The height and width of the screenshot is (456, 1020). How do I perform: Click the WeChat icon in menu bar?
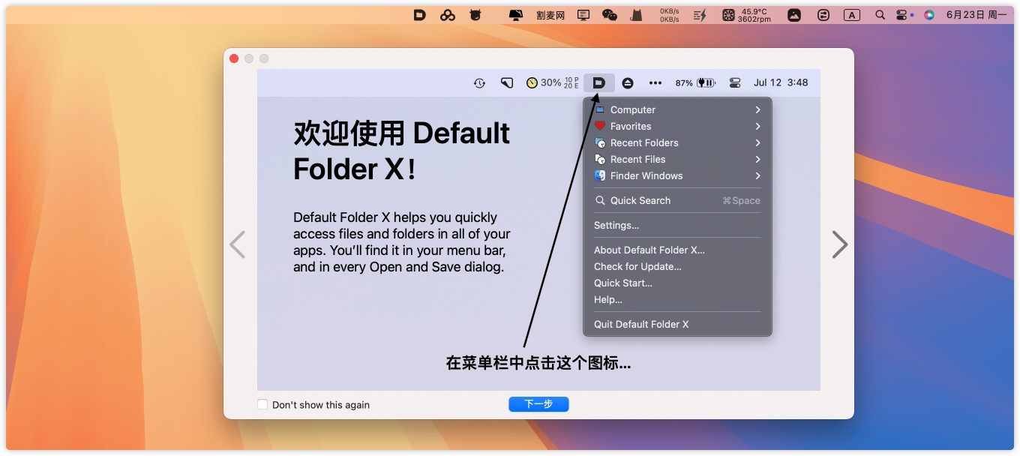point(610,15)
